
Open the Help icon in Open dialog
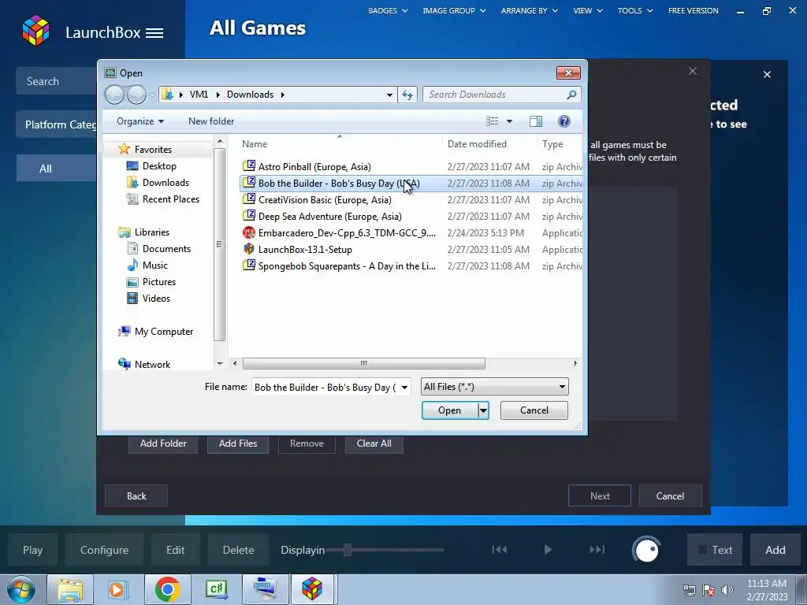[x=564, y=121]
